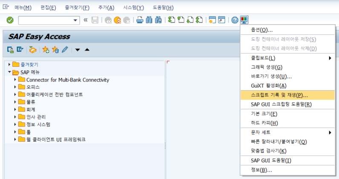Click the Change Favorites pencil icon
Viewport: 339px width, 179px height.
click(x=65, y=50)
